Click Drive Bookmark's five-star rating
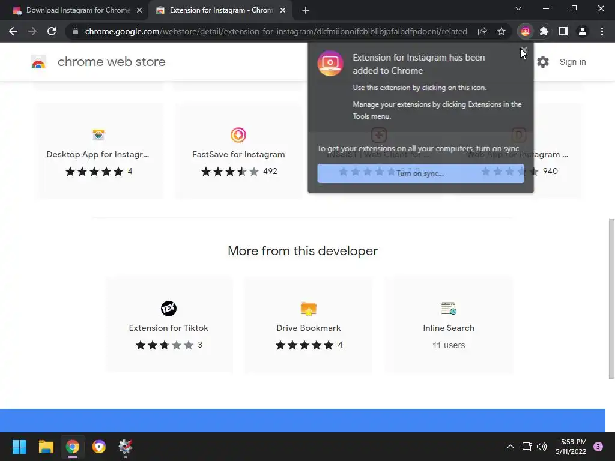Screen dimensions: 615x461 304,345
